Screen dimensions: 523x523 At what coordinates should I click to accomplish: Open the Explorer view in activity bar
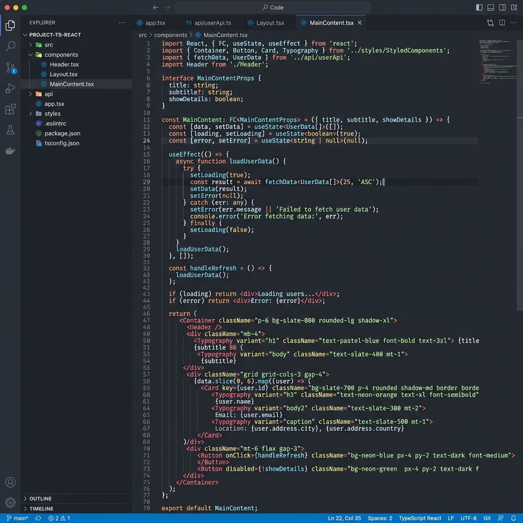[x=10, y=26]
